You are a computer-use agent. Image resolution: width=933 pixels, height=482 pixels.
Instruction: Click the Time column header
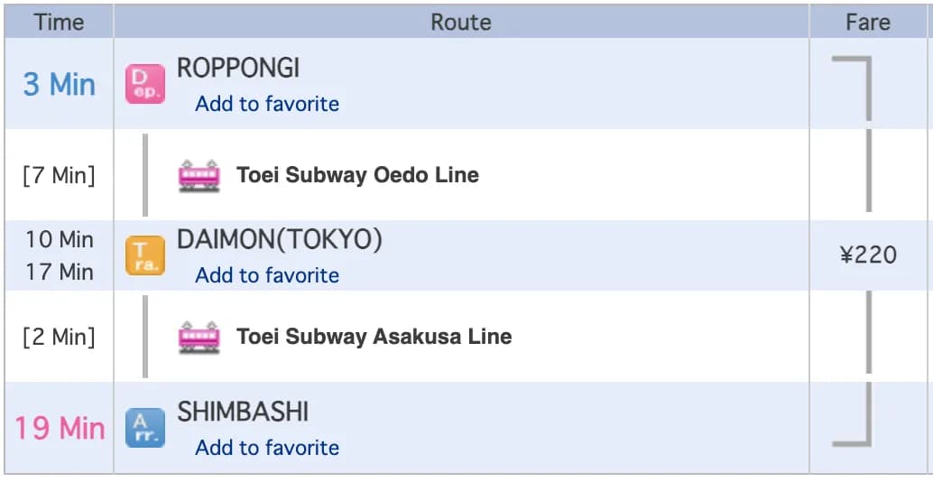(59, 22)
